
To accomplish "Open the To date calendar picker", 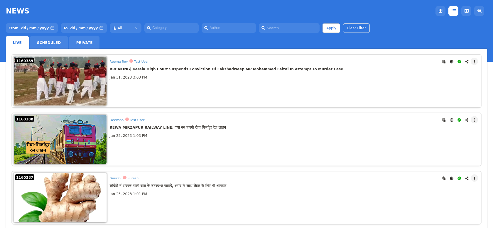I will point(101,28).
